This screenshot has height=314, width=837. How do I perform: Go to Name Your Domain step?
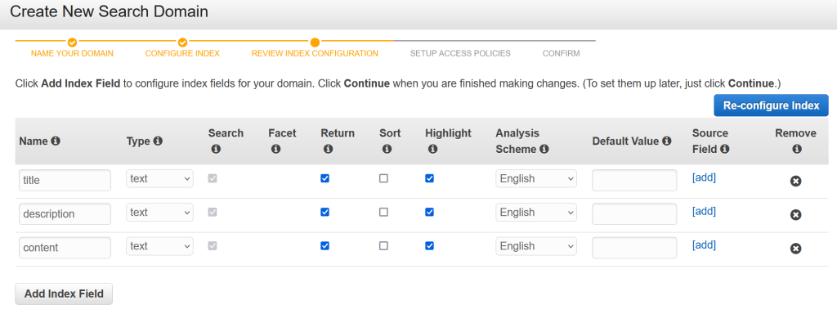[x=72, y=53]
